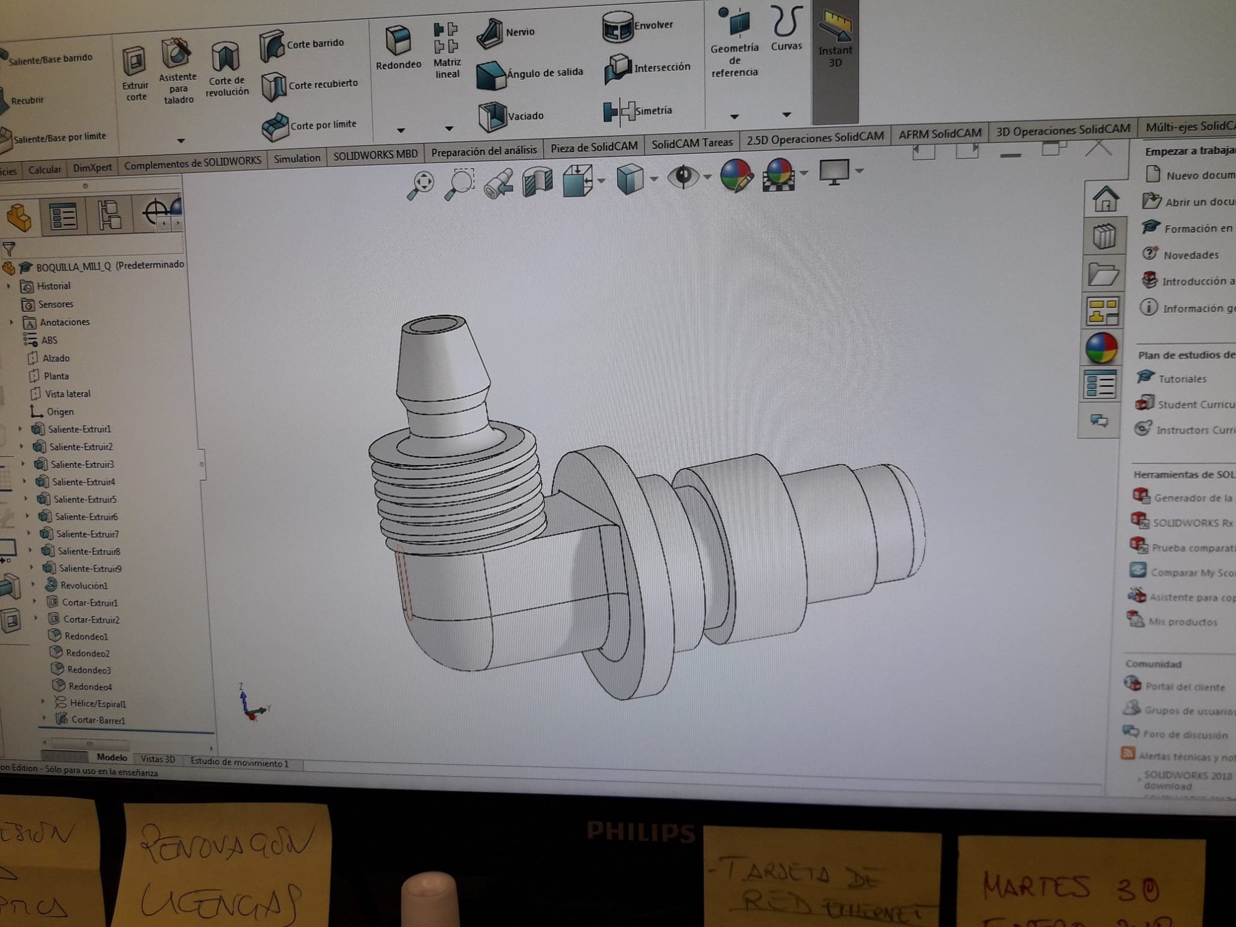Open the view orientation dropdown arrow
1236x927 pixels.
point(602,180)
